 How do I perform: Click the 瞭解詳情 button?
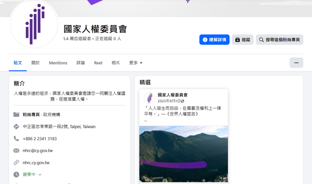click(214, 40)
